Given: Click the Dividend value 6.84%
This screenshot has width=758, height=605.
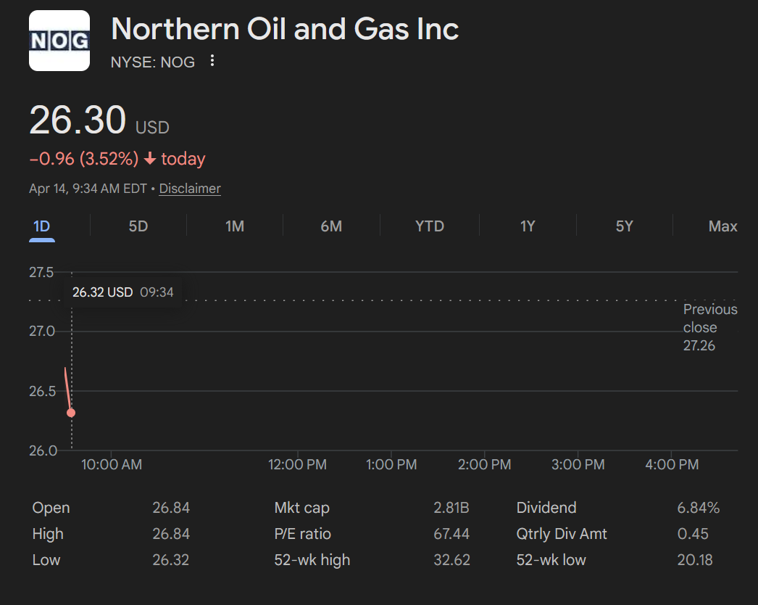Looking at the screenshot, I should pyautogui.click(x=699, y=508).
